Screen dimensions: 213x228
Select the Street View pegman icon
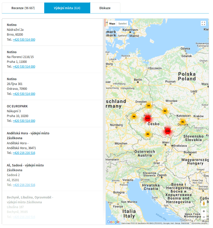[204, 204]
